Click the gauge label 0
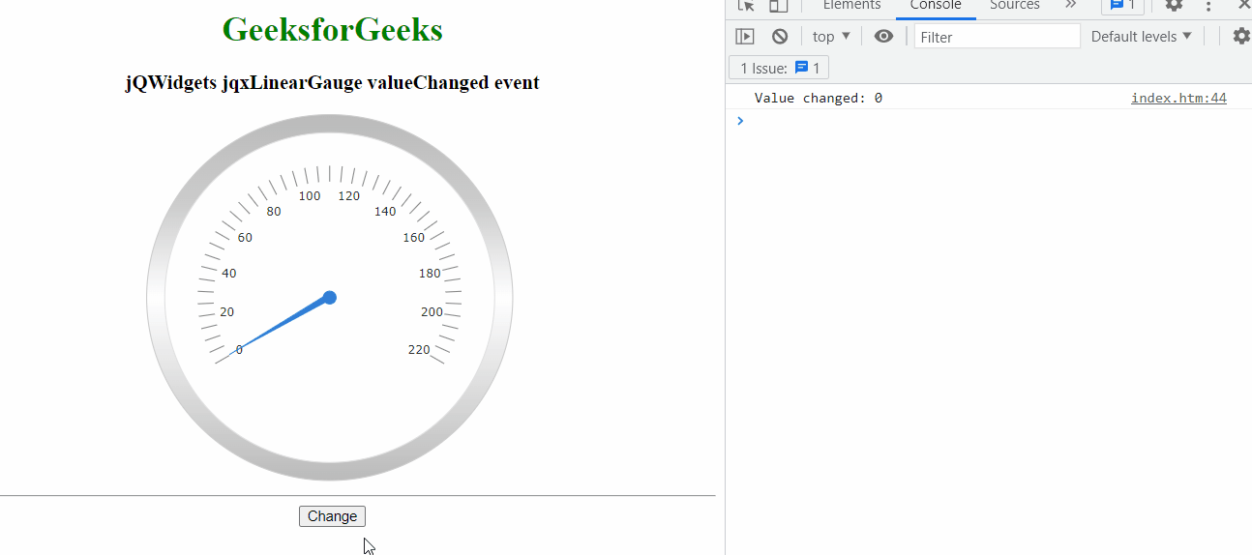Screen dimensions: 1252x555 (239, 350)
